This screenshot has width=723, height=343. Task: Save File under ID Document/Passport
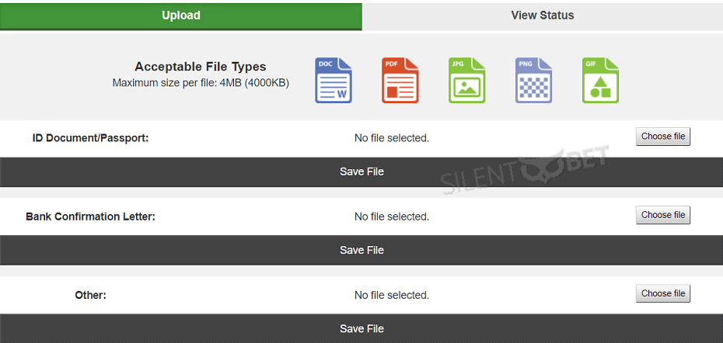click(x=361, y=171)
